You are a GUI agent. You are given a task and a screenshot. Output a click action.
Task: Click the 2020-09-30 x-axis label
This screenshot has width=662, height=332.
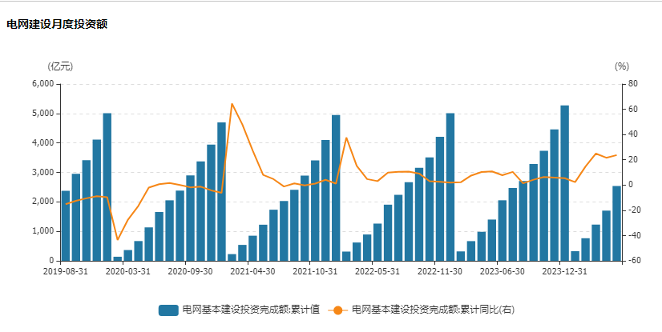(191, 271)
